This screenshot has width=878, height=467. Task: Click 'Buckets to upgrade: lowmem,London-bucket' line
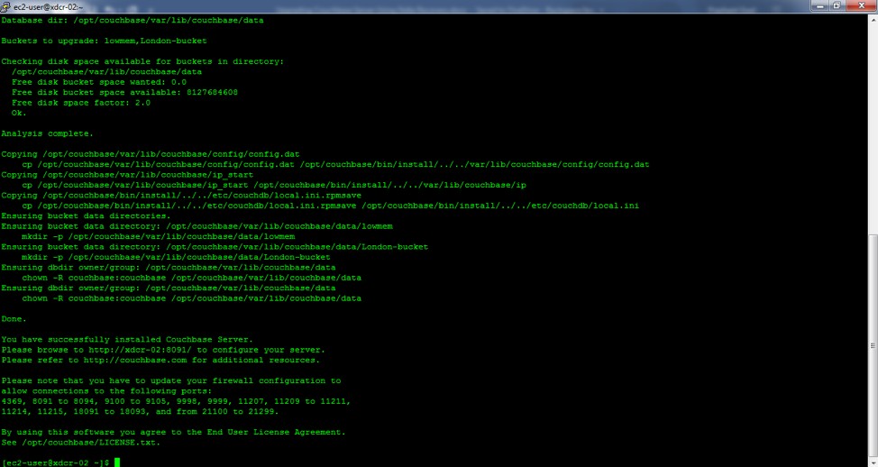[x=105, y=41]
